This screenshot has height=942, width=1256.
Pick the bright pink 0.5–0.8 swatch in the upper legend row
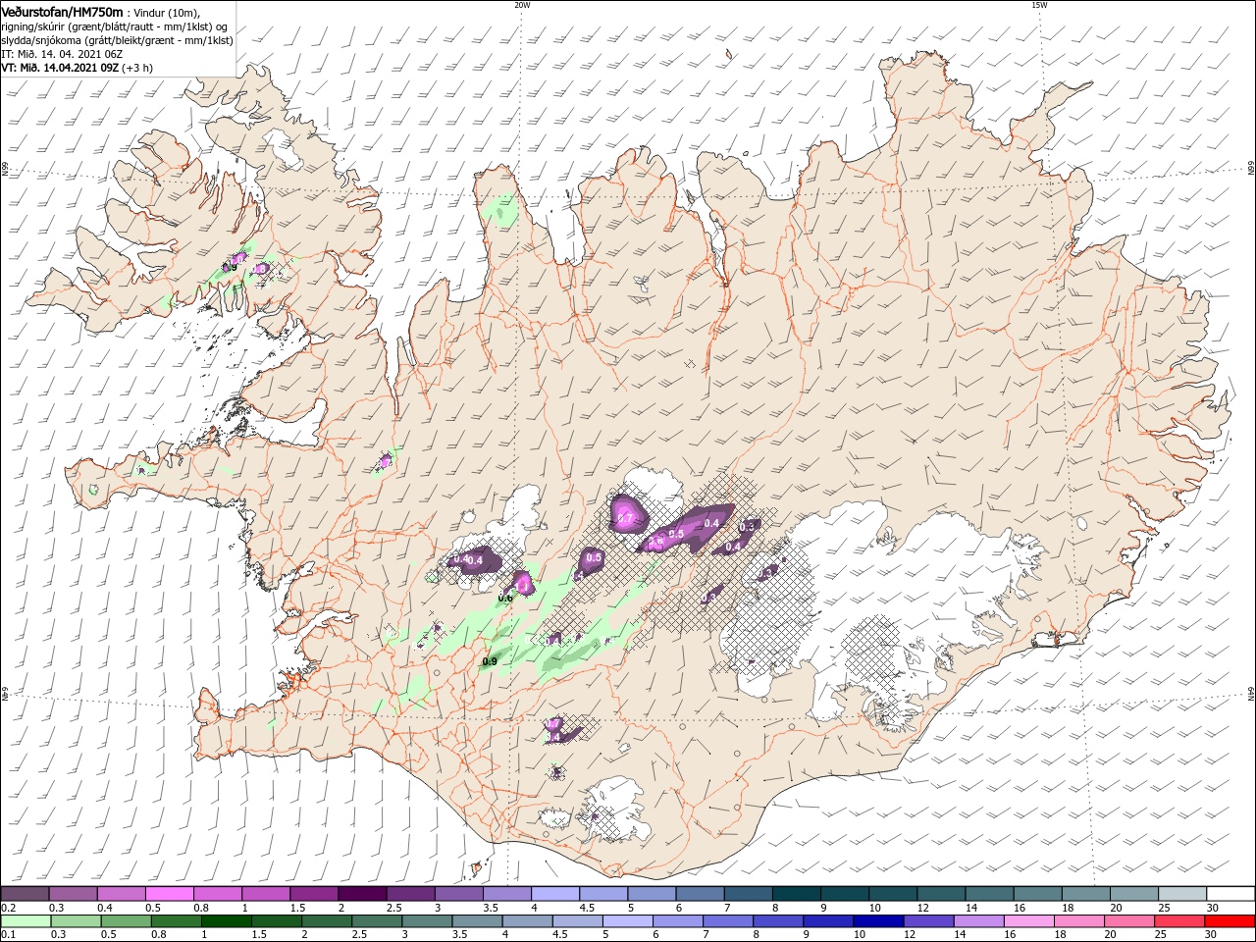[169, 894]
